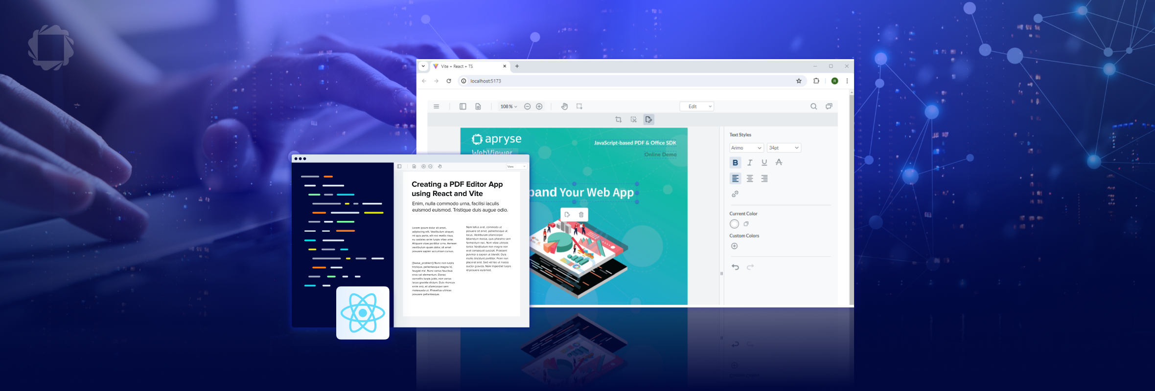The width and height of the screenshot is (1155, 391).
Task: Click the hand tool in small window
Action: 440,167
